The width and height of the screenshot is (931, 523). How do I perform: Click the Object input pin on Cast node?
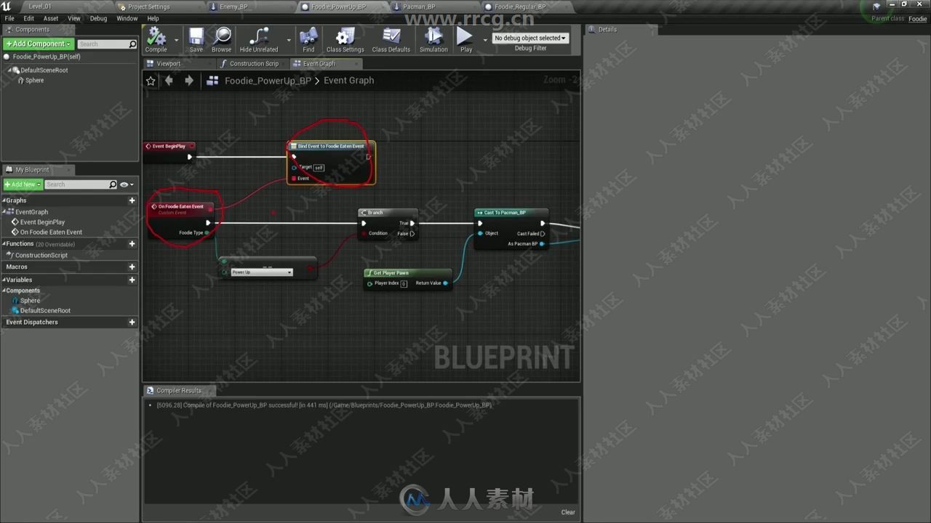pos(480,233)
